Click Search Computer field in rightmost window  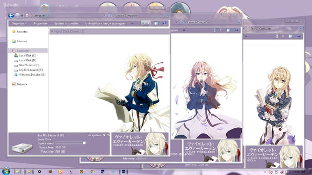[276, 29]
